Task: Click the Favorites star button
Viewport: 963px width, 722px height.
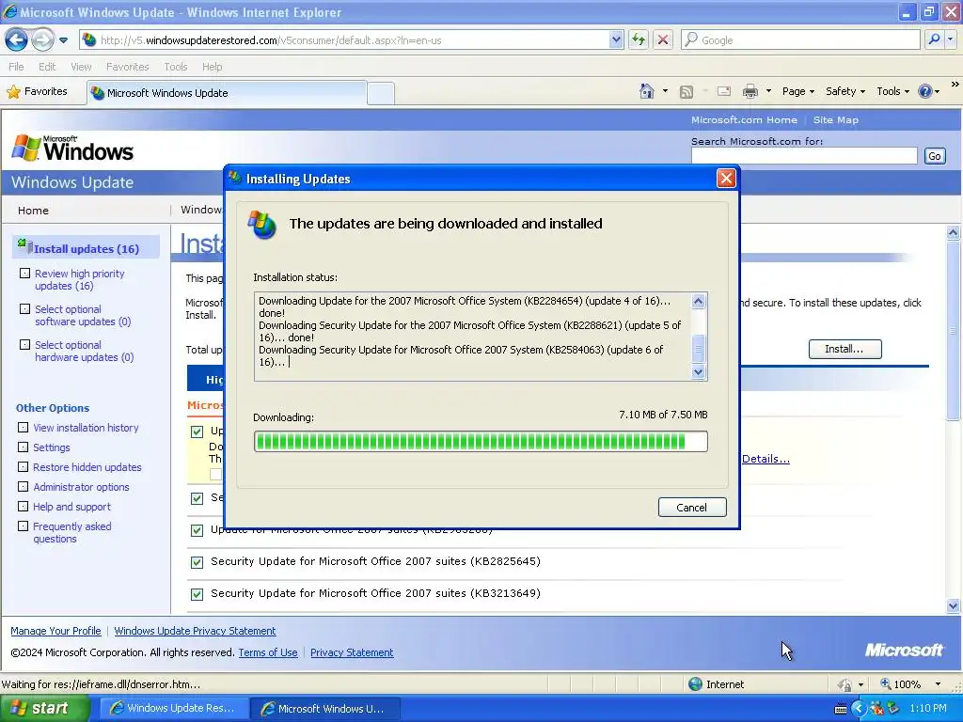Action: click(x=37, y=91)
